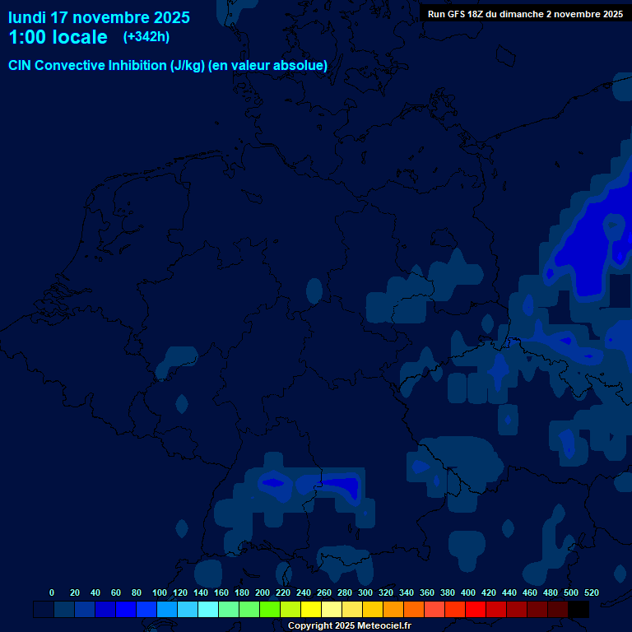632x632 pixels.
Task: Click the date text lundi 17 novembre 2025
Action: [x=99, y=17]
